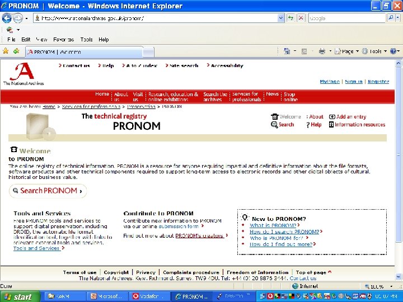403x302 pixels.
Task: Open the What is PRONOM? link
Action: click(x=273, y=225)
